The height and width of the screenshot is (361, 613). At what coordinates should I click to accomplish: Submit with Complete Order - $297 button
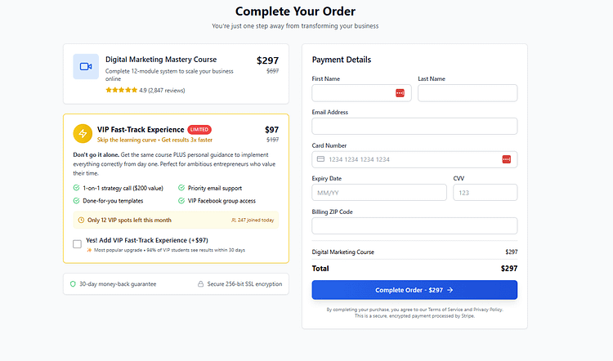pyautogui.click(x=414, y=290)
